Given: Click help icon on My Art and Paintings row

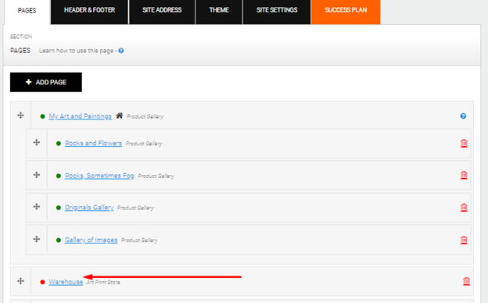Looking at the screenshot, I should [x=463, y=116].
